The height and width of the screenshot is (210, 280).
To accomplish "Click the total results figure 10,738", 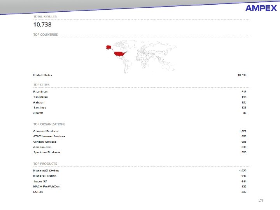I will pos(42,24).
